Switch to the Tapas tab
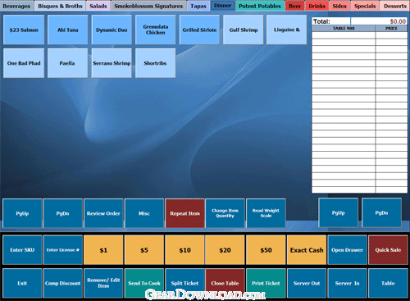410x301 pixels. pos(198,6)
